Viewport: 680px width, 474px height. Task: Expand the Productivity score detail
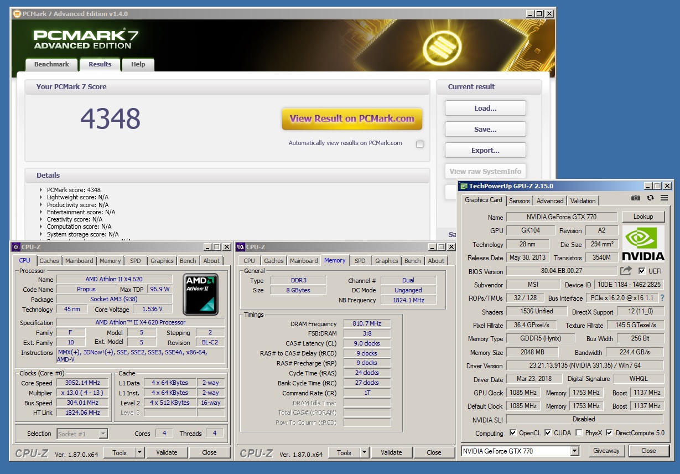pyautogui.click(x=41, y=205)
